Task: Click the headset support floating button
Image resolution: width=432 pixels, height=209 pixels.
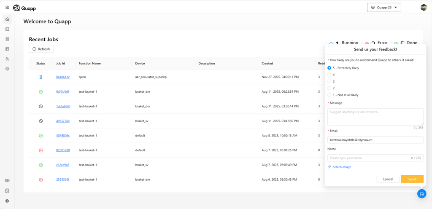Action: pos(421,194)
